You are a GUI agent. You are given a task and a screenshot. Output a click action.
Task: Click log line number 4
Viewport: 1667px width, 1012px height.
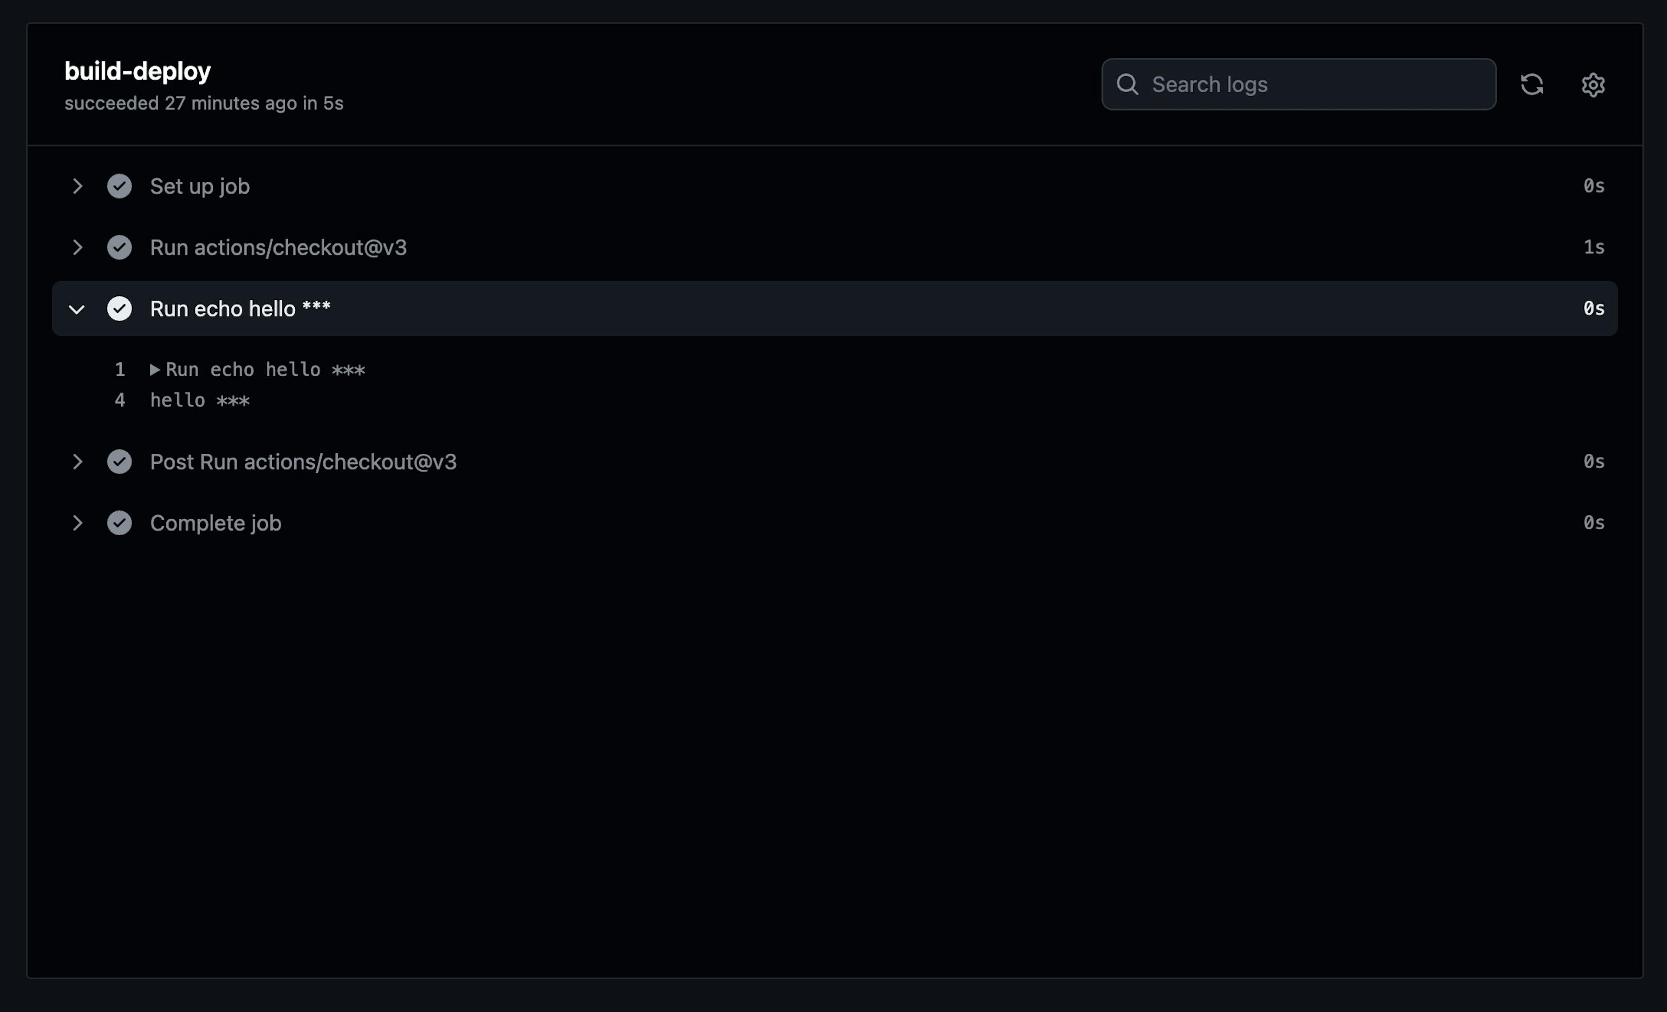click(x=120, y=400)
